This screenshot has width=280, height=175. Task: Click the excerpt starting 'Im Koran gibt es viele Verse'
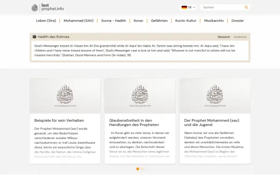[x=140, y=145]
